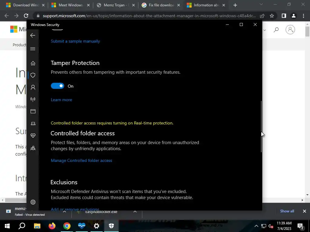Screen dimensions: 310x232
Task: Open Learn more under Tamper Protection
Action: (61, 100)
